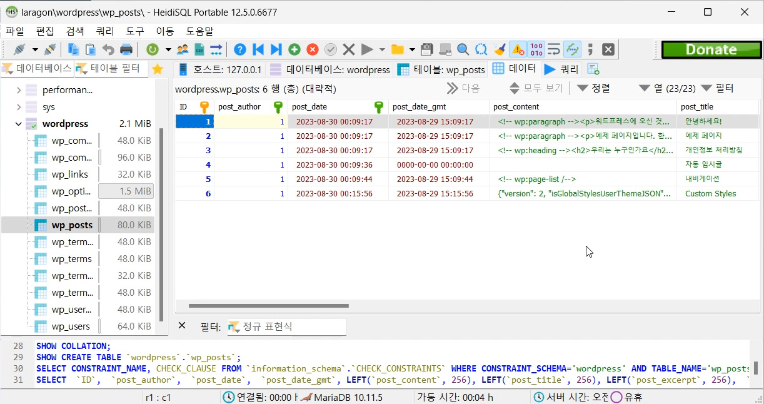Open the 열 (23/23) columns dropdown

click(666, 88)
